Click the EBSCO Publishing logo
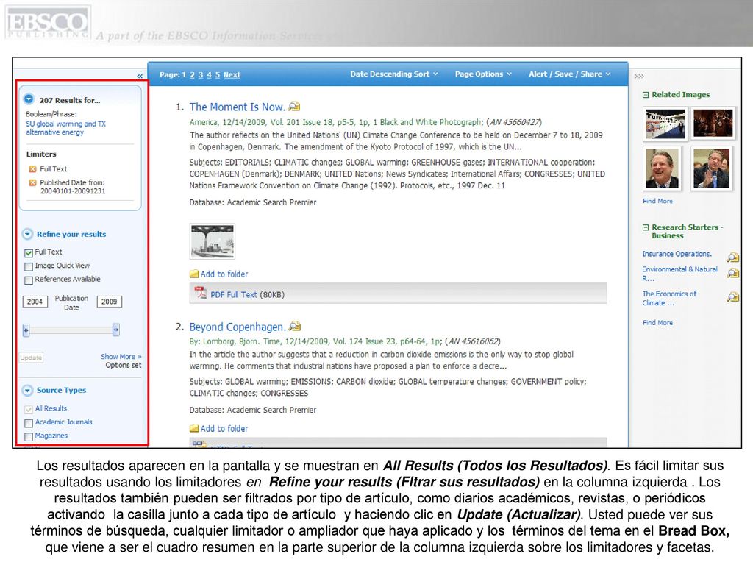This screenshot has height=565, width=753. click(x=48, y=22)
